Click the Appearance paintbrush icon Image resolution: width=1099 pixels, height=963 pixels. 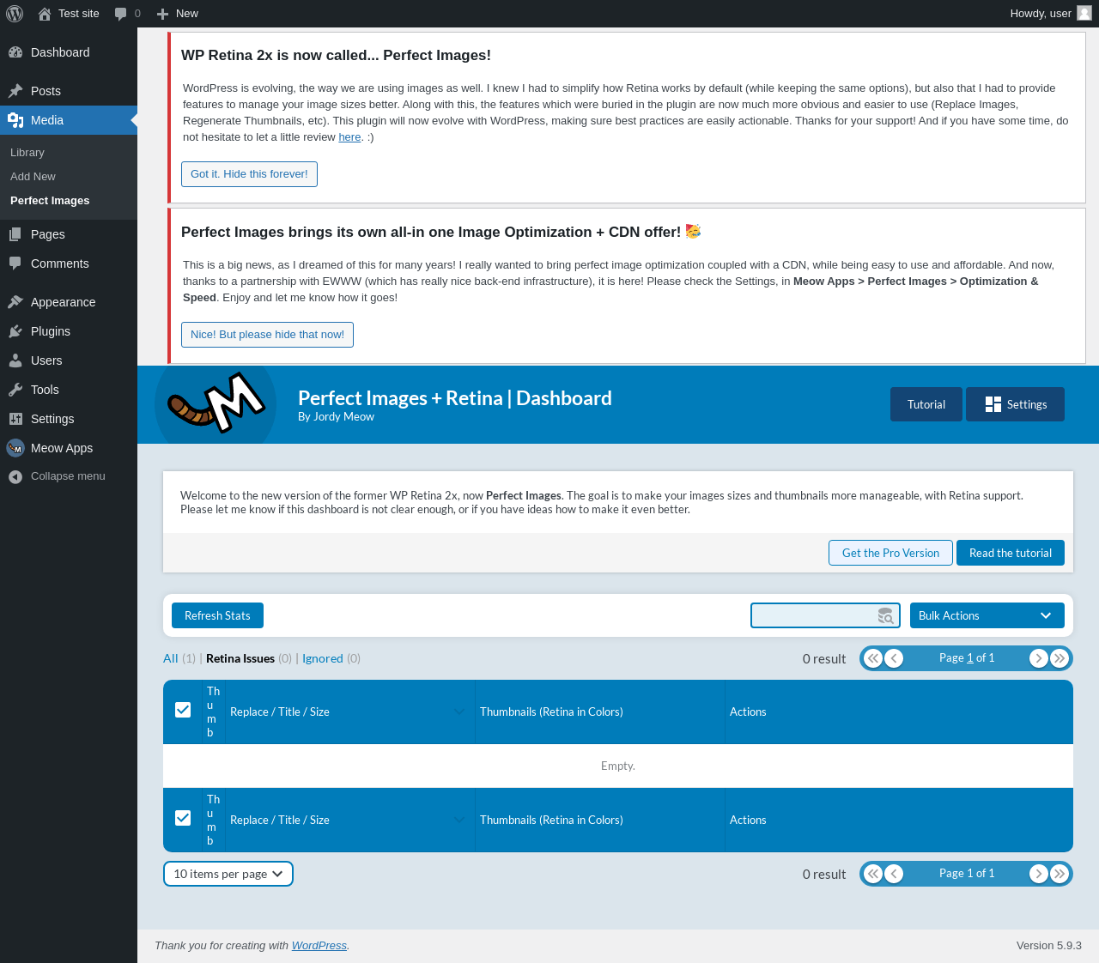click(15, 302)
